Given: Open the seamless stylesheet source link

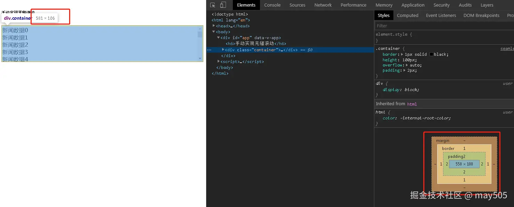Looking at the screenshot, I should click(x=507, y=48).
